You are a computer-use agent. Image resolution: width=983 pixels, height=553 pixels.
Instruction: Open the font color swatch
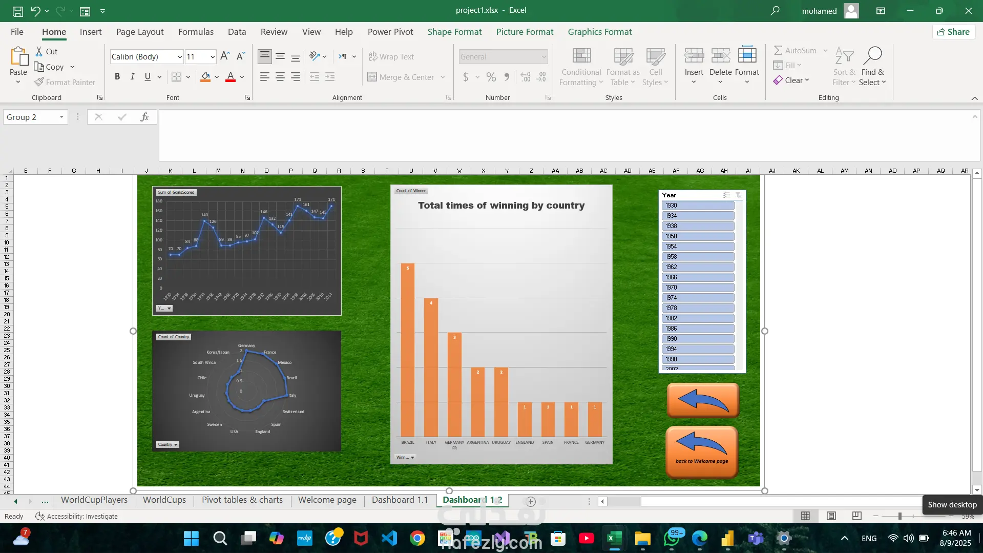tap(231, 77)
